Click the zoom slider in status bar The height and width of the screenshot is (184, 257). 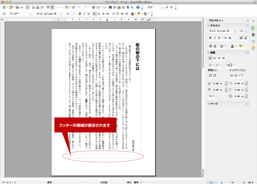(x=233, y=182)
